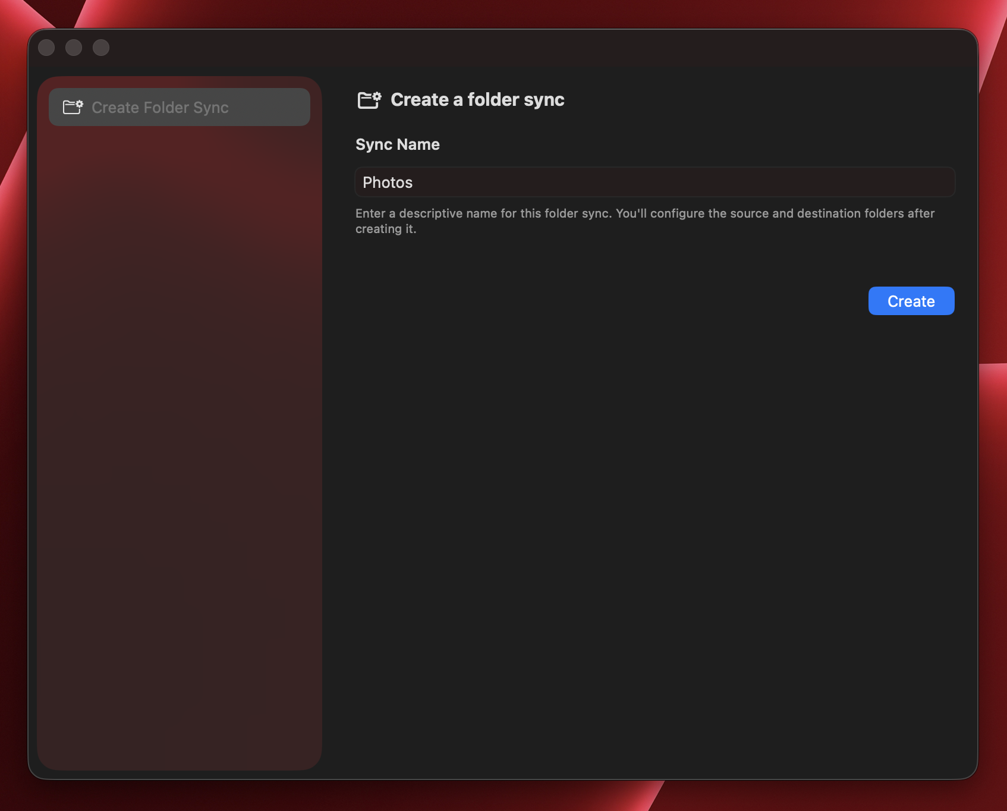
Task: Zoom the window using the green button
Action: (101, 47)
